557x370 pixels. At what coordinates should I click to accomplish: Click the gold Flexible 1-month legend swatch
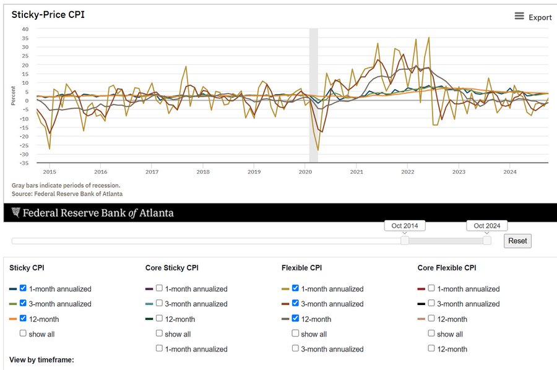pos(285,289)
